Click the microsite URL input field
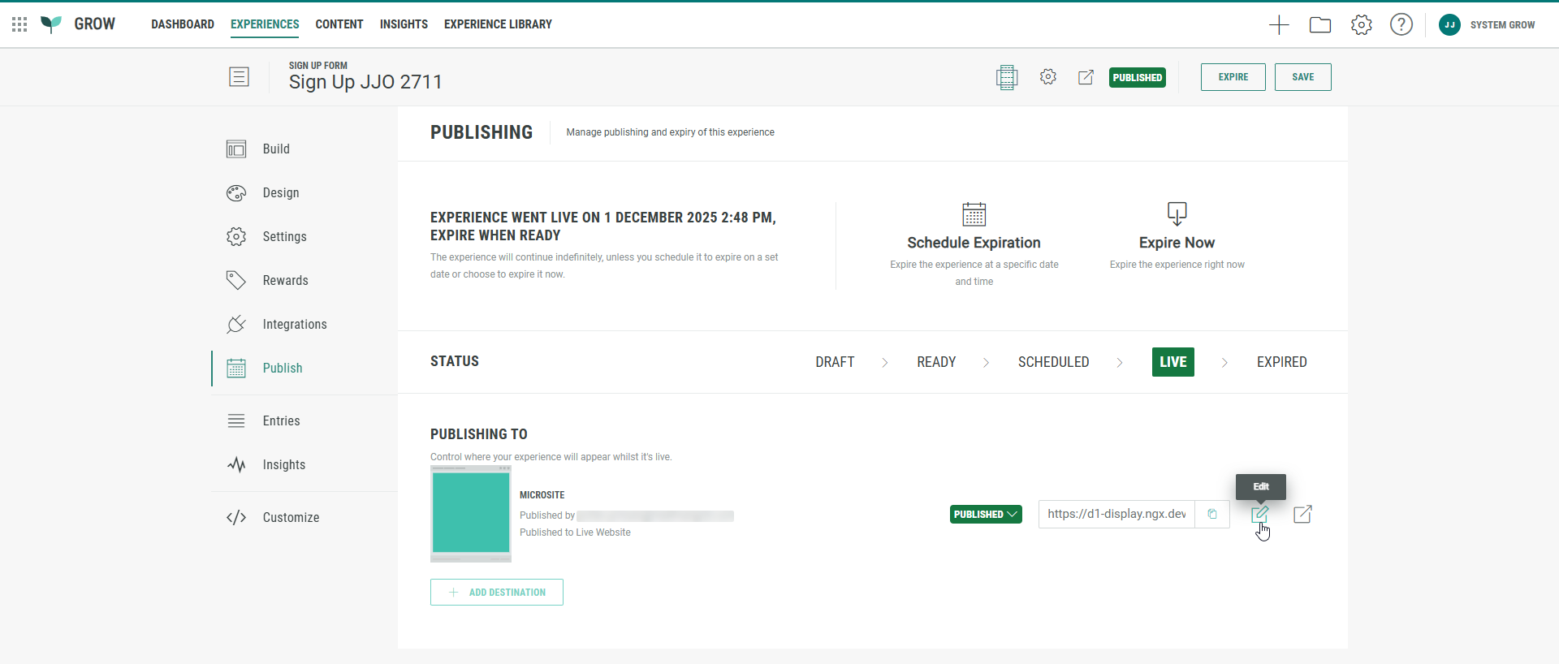 click(1116, 514)
